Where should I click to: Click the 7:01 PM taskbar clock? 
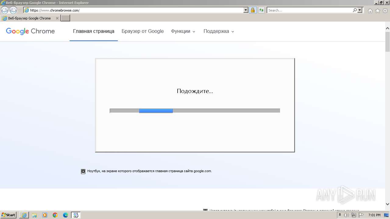tap(374, 215)
